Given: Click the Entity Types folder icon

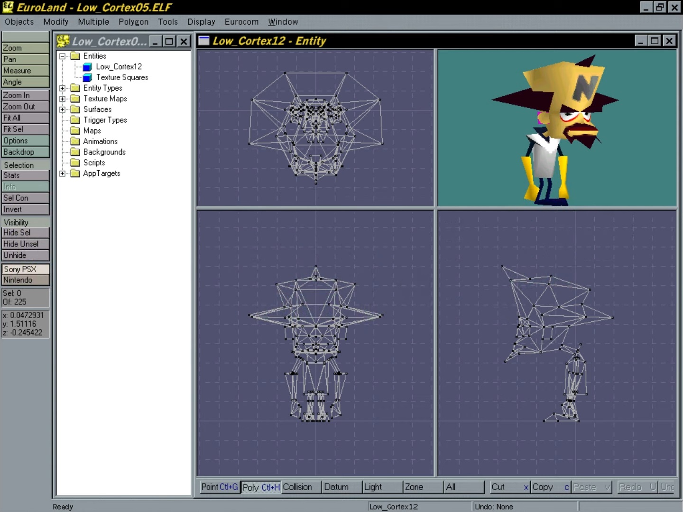Looking at the screenshot, I should point(75,88).
